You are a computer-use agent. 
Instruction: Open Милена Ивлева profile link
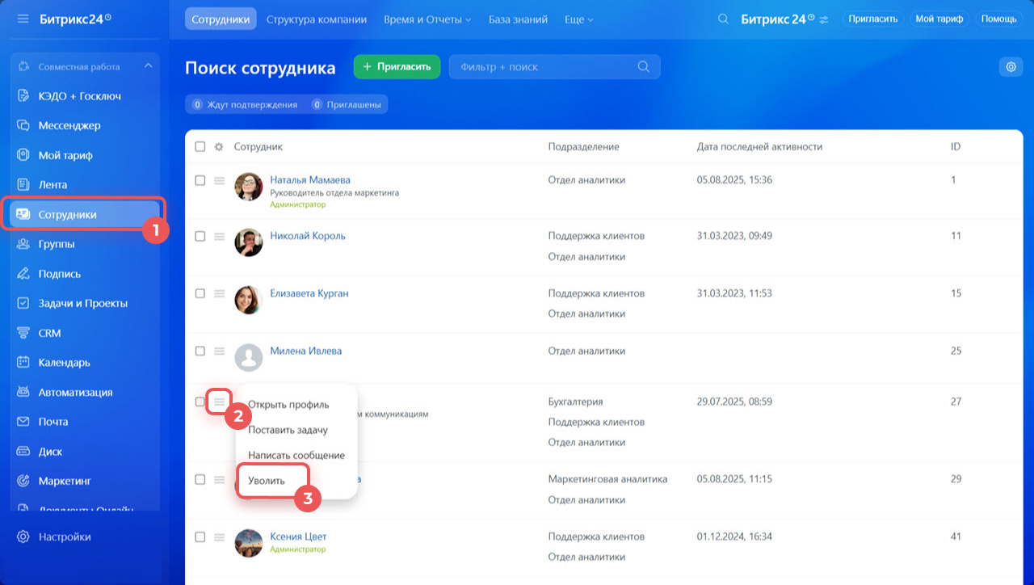point(305,351)
